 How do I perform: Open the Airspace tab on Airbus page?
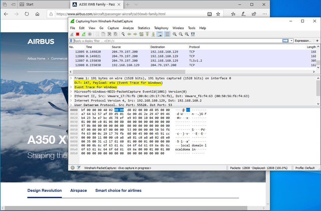pyautogui.click(x=78, y=190)
